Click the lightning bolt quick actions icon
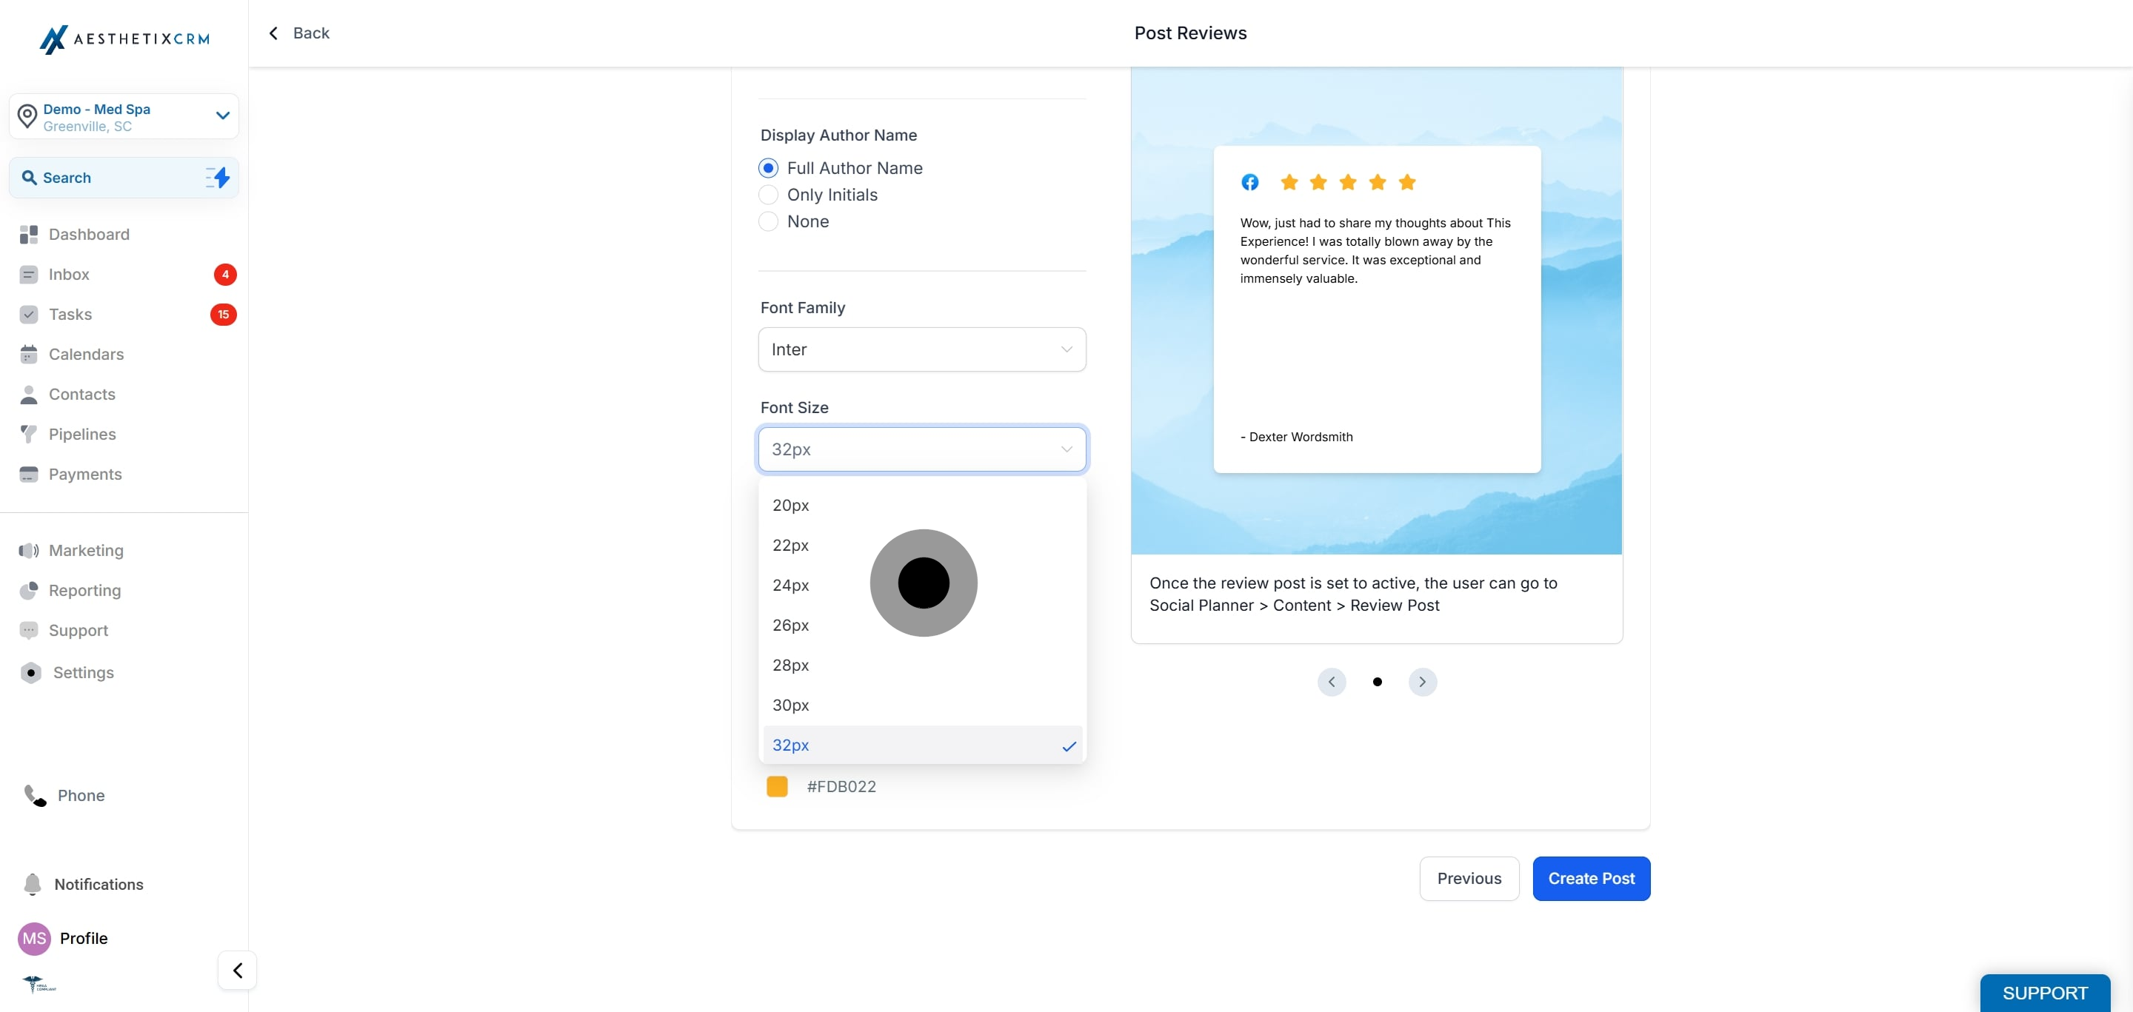2133x1012 pixels. coord(218,177)
